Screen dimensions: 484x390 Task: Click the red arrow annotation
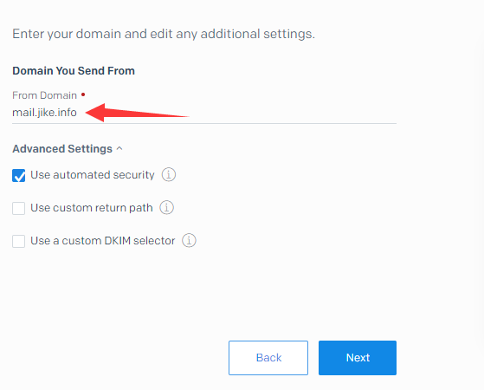coord(137,113)
